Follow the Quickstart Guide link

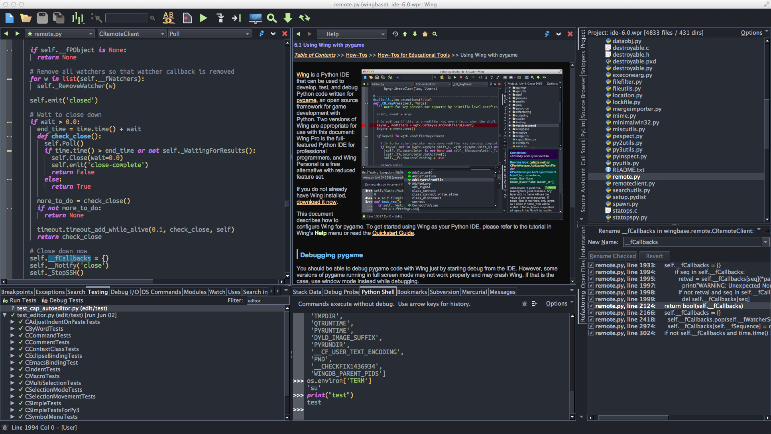(393, 233)
